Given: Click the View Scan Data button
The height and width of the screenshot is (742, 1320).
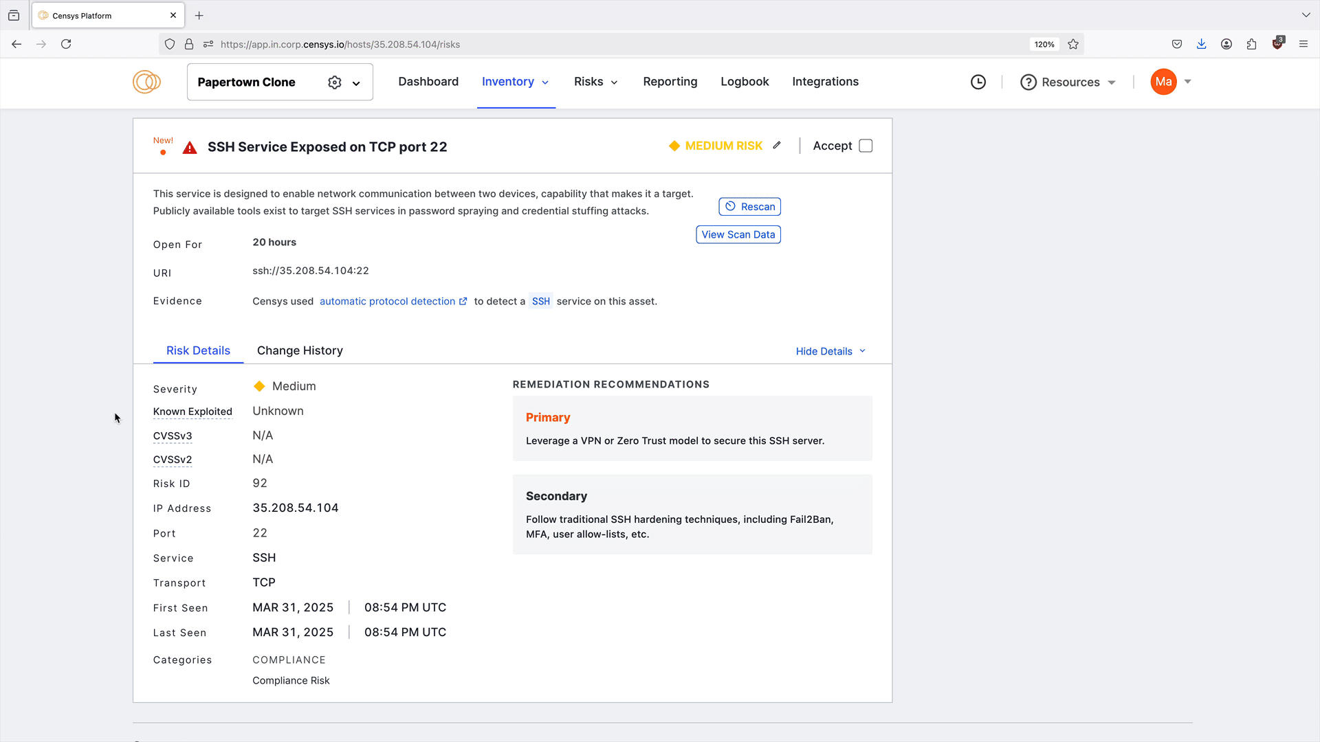Looking at the screenshot, I should pyautogui.click(x=738, y=235).
